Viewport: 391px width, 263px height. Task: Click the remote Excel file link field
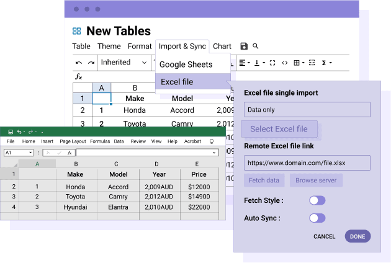click(x=307, y=163)
